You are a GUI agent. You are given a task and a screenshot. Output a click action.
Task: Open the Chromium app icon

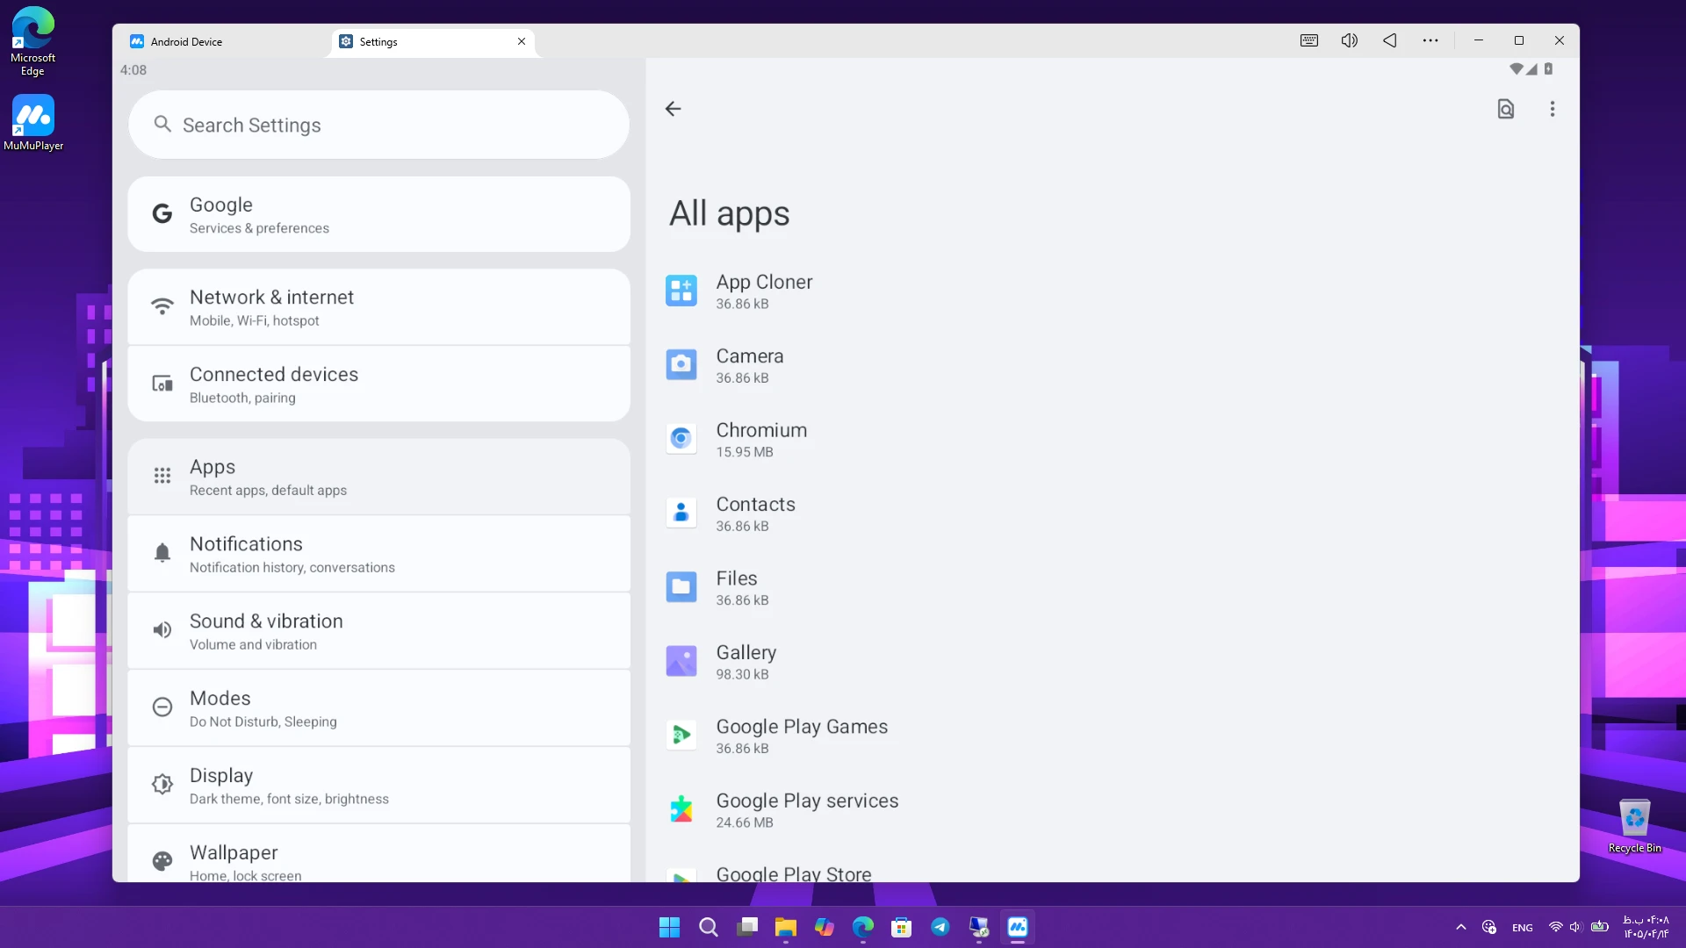pyautogui.click(x=681, y=439)
